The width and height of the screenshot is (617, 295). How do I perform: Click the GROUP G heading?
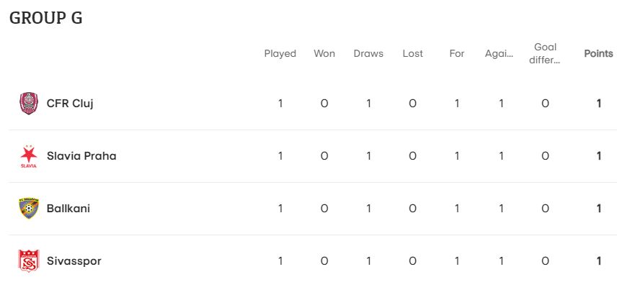tap(46, 18)
